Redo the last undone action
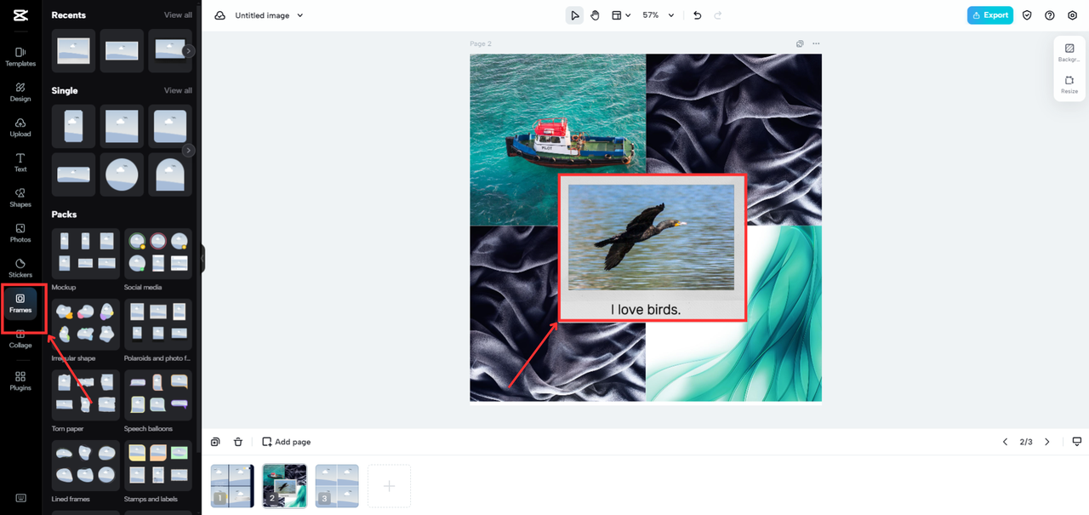1089x515 pixels. tap(718, 15)
